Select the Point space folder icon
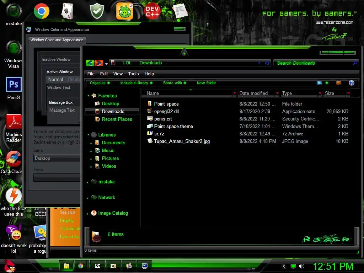364x273 pixels. pos(150,103)
